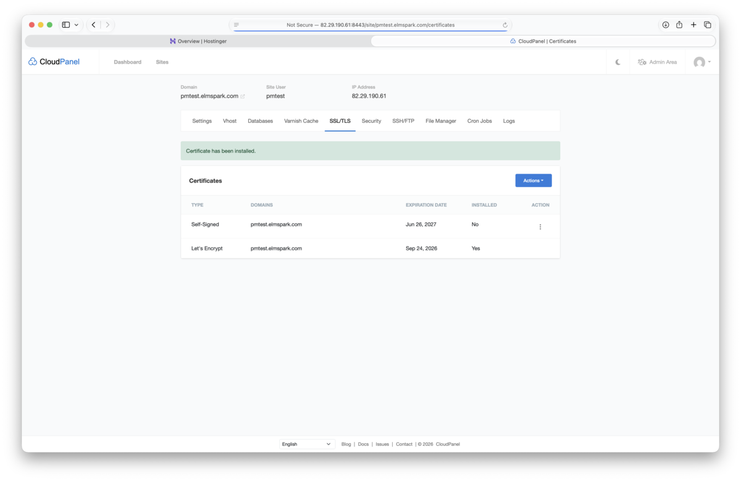741x481 pixels.
Task: Open the Blog footer link
Action: click(346, 444)
